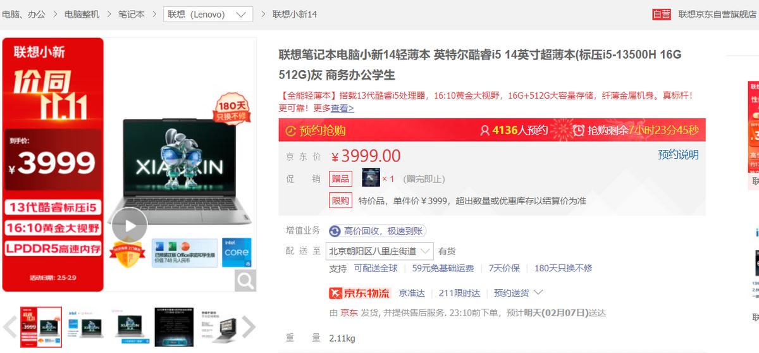Show next thumbnails with right arrow

[249, 327]
